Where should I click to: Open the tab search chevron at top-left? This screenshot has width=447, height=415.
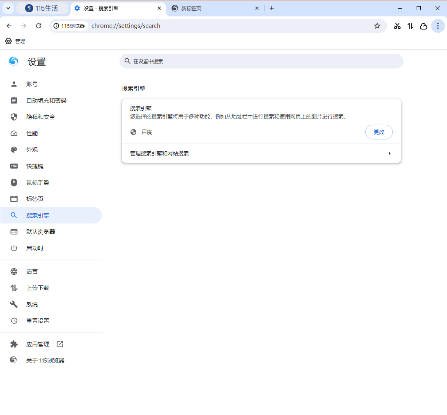(8, 8)
